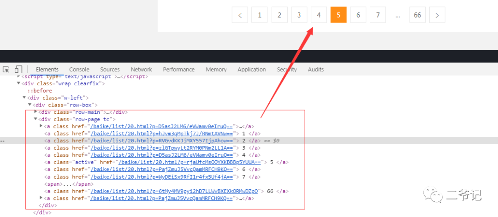Click the three-dot gutter menu beside selected row
The image size is (498, 217).
pyautogui.click(x=2, y=141)
